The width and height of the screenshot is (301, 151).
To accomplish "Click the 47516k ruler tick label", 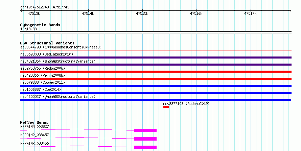I will coord(196,13).
